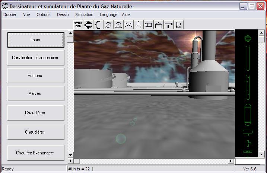Click the 3D view horizontal scrollbar left arrow
This screenshot has width=267, height=173.
pyautogui.click(x=70, y=161)
